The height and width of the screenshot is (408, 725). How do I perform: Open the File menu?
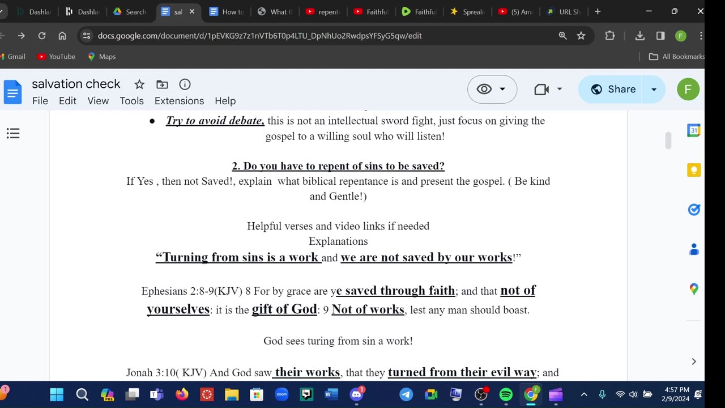(40, 101)
